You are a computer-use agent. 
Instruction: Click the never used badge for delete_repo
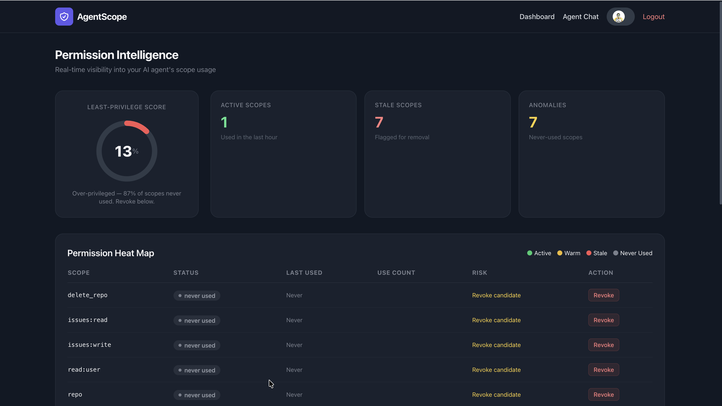coord(197,295)
